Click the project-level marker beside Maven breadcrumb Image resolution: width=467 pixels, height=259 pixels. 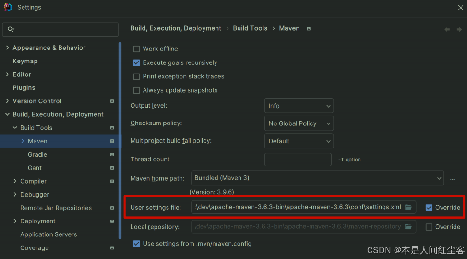click(x=309, y=29)
